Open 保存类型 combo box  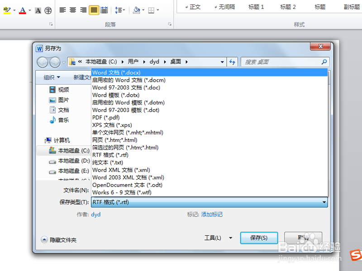(210, 202)
